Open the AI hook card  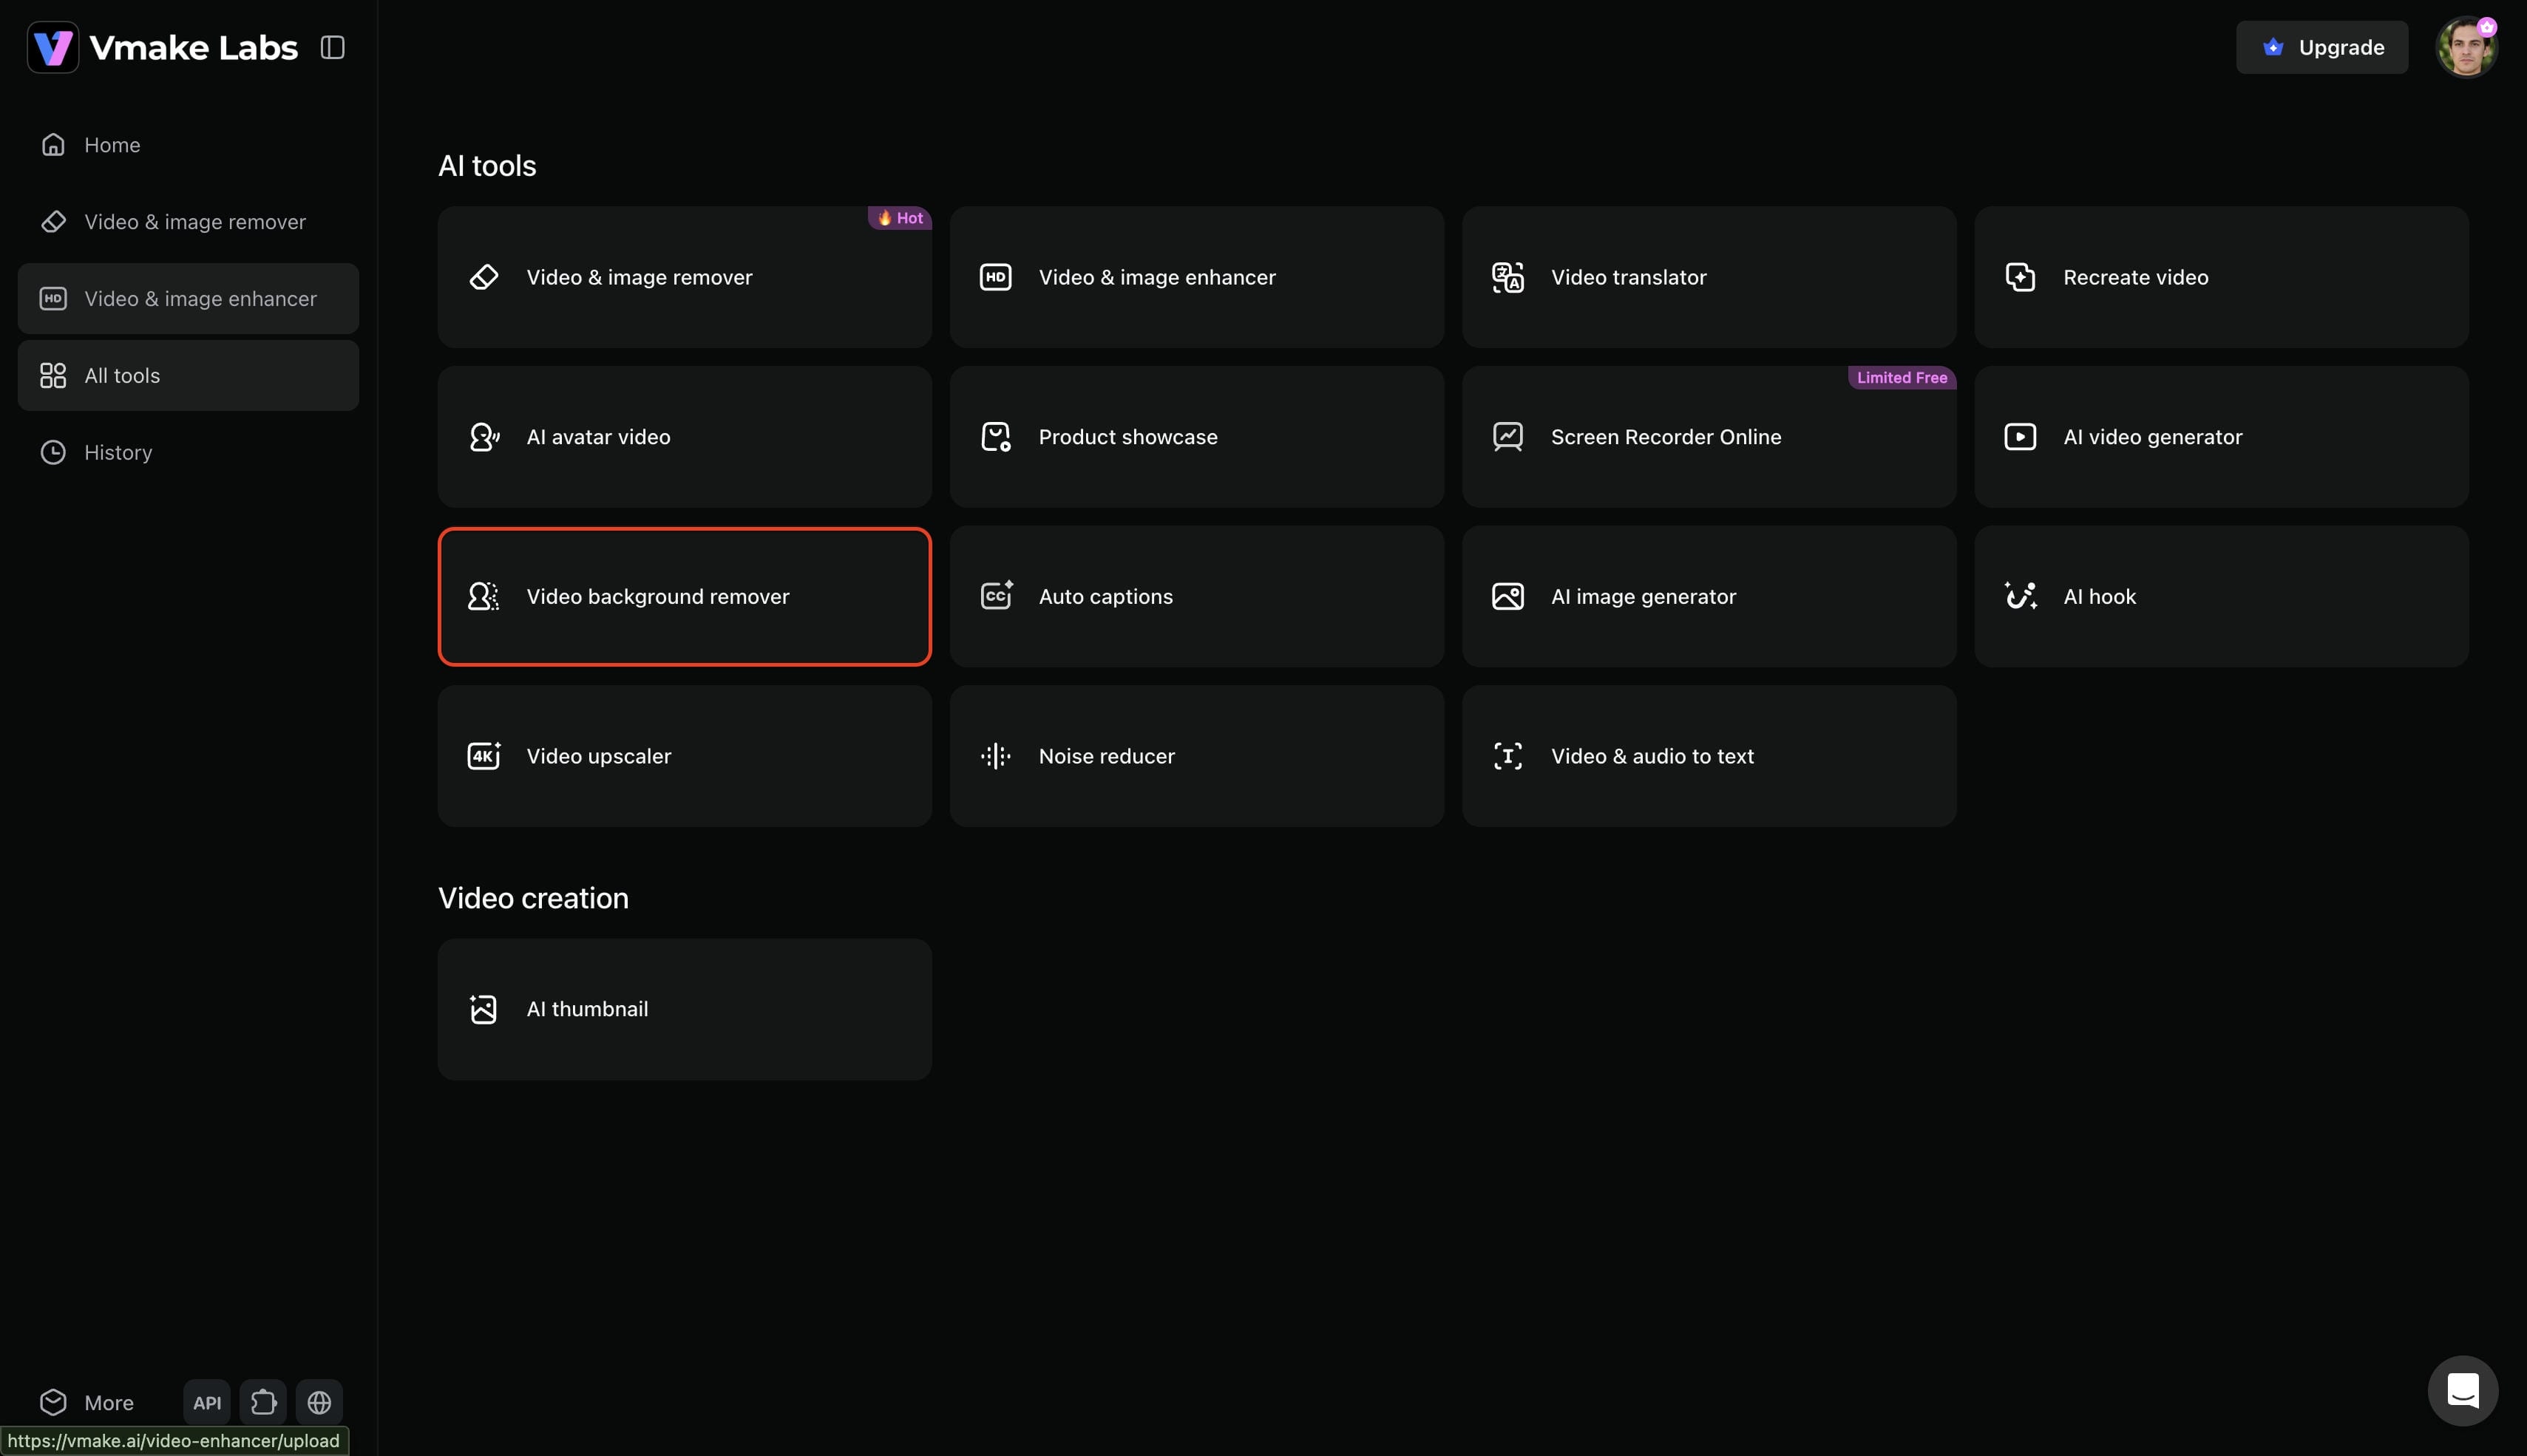point(2221,596)
